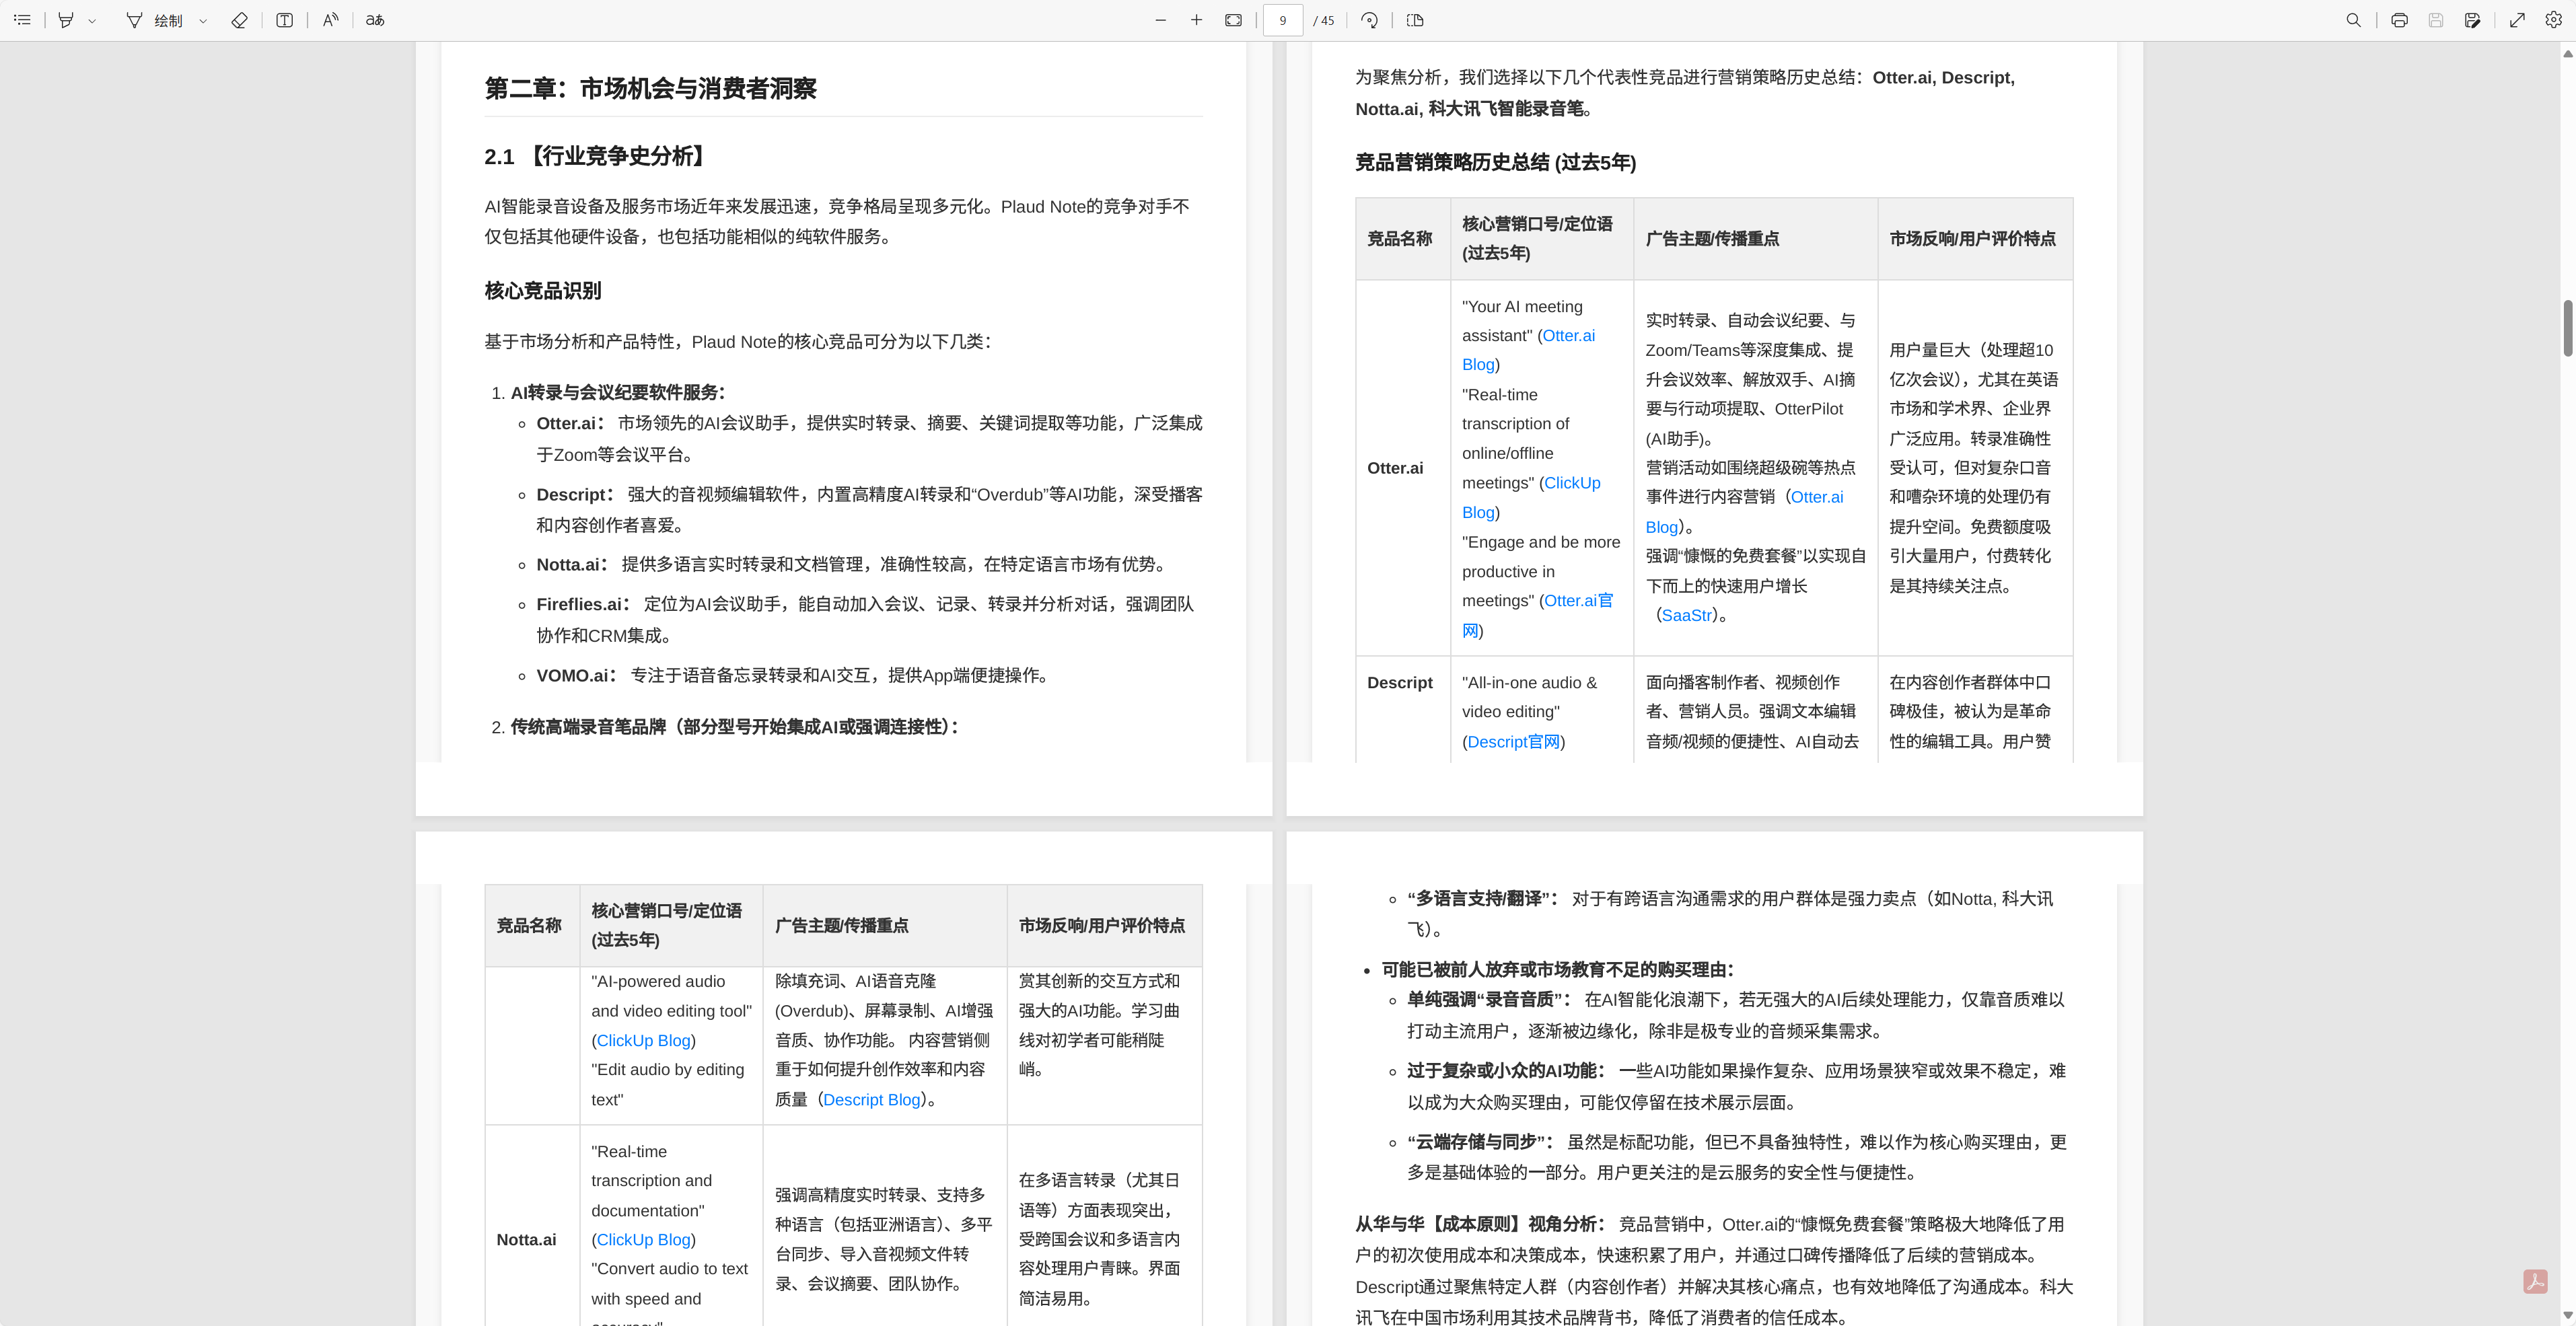Click the Save As icon
Image resolution: width=2576 pixels, height=1326 pixels.
pyautogui.click(x=2472, y=20)
